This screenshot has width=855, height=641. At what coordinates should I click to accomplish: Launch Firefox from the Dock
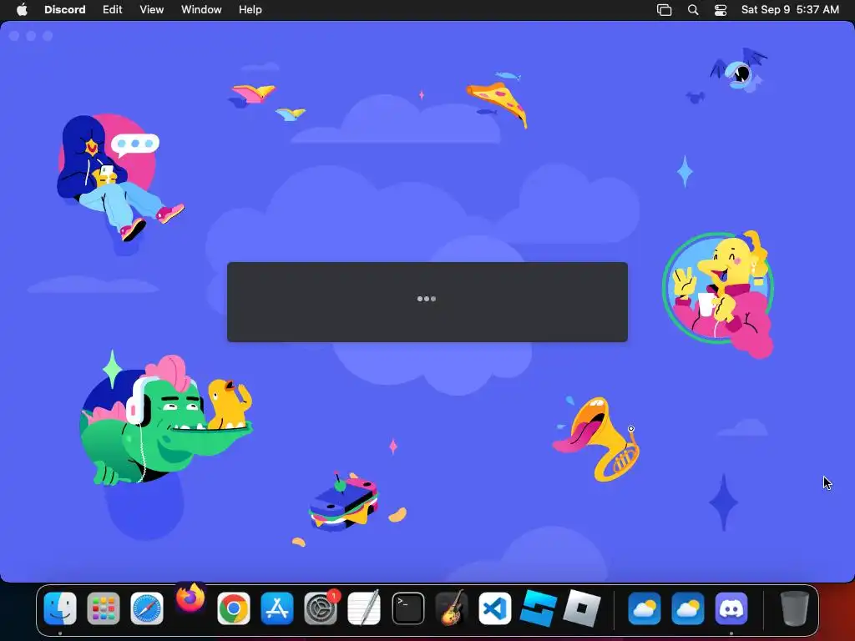[190, 598]
